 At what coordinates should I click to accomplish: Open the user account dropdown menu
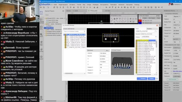click(x=177, y=5)
